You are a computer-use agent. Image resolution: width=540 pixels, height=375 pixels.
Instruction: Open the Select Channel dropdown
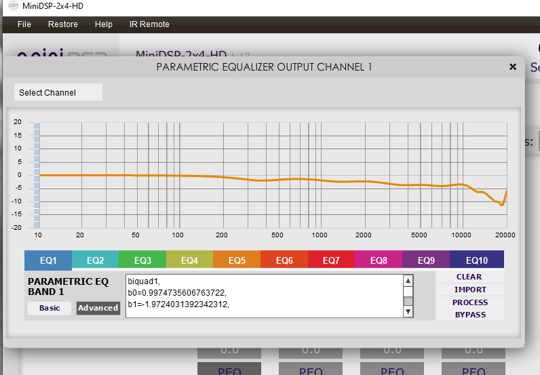click(58, 92)
